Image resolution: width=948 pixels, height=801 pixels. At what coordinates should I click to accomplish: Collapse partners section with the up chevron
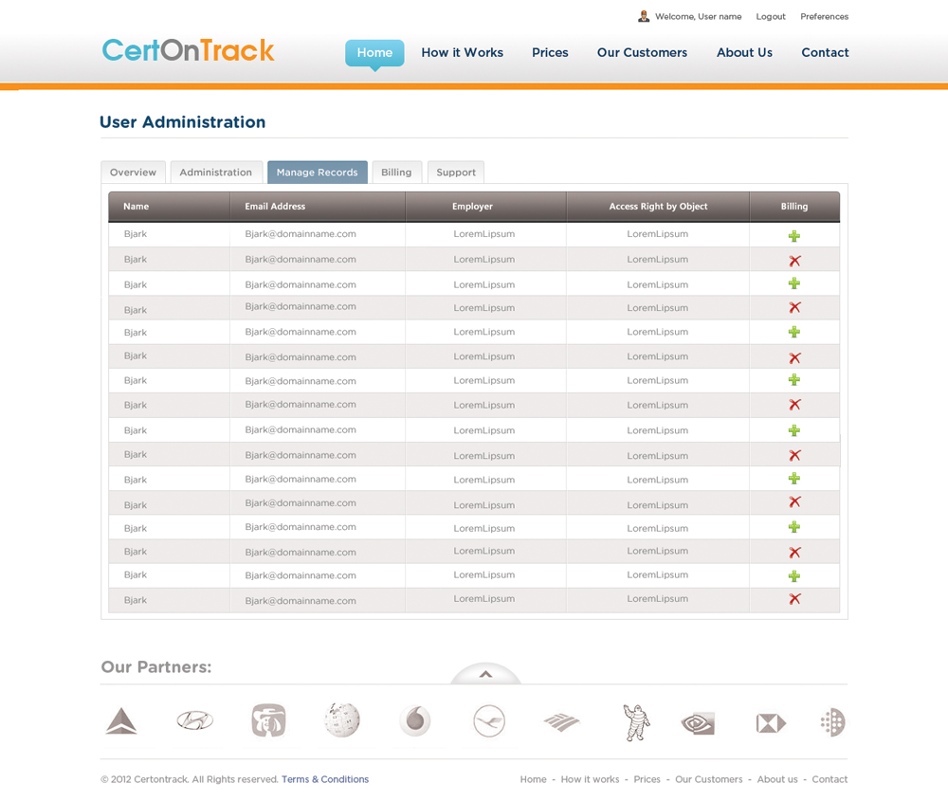[485, 674]
